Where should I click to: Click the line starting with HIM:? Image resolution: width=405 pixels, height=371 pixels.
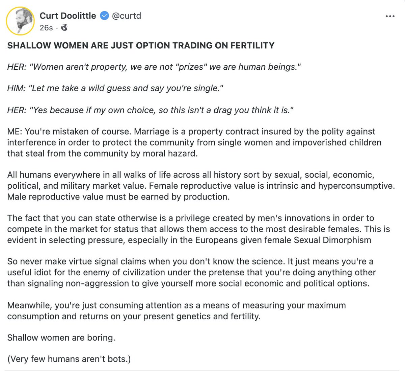pos(115,88)
